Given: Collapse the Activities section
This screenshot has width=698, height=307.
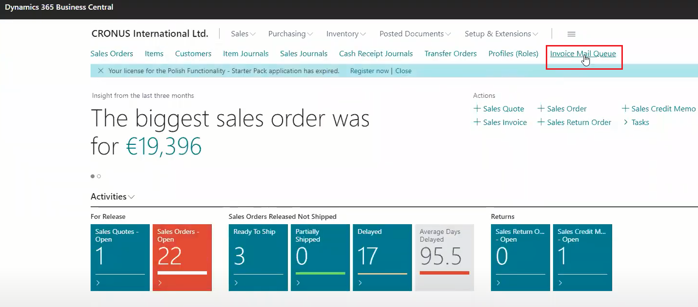Looking at the screenshot, I should point(112,197).
